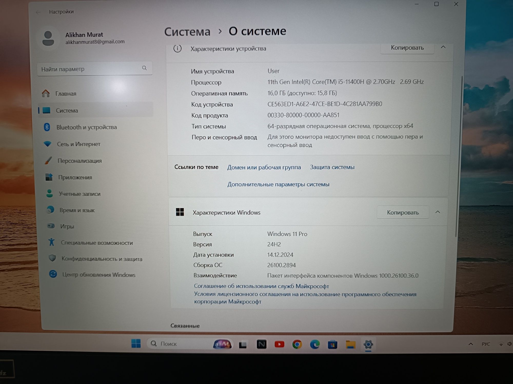Screen dimensions: 513x384
Task: Open Microsoft software license terms link
Action: pos(305,298)
